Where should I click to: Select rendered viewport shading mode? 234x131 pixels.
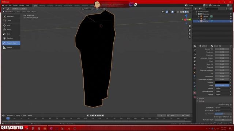click(x=188, y=12)
